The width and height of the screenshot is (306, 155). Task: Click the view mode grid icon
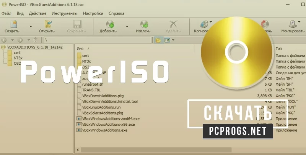(167, 40)
